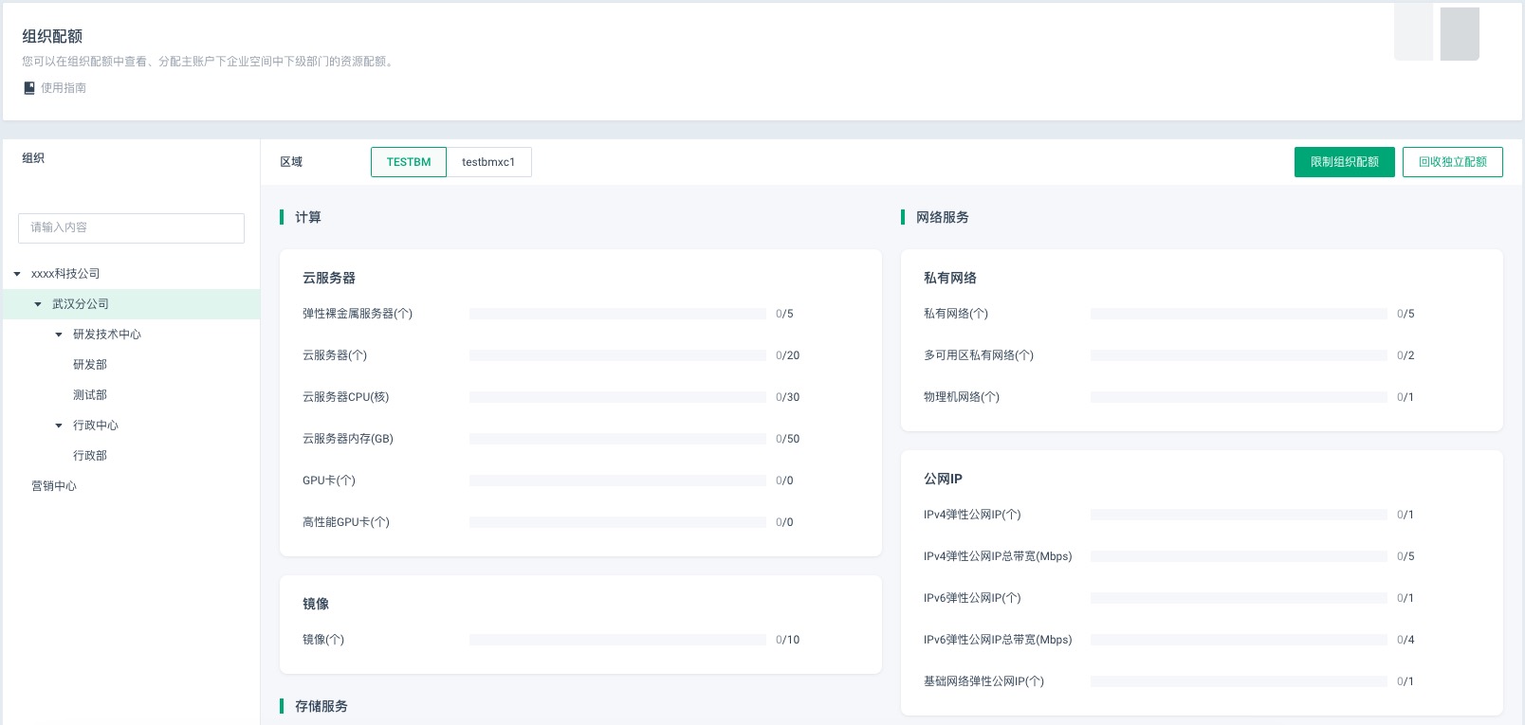The image size is (1525, 725).
Task: Select 行政部 in the organization tree
Action: (x=90, y=456)
